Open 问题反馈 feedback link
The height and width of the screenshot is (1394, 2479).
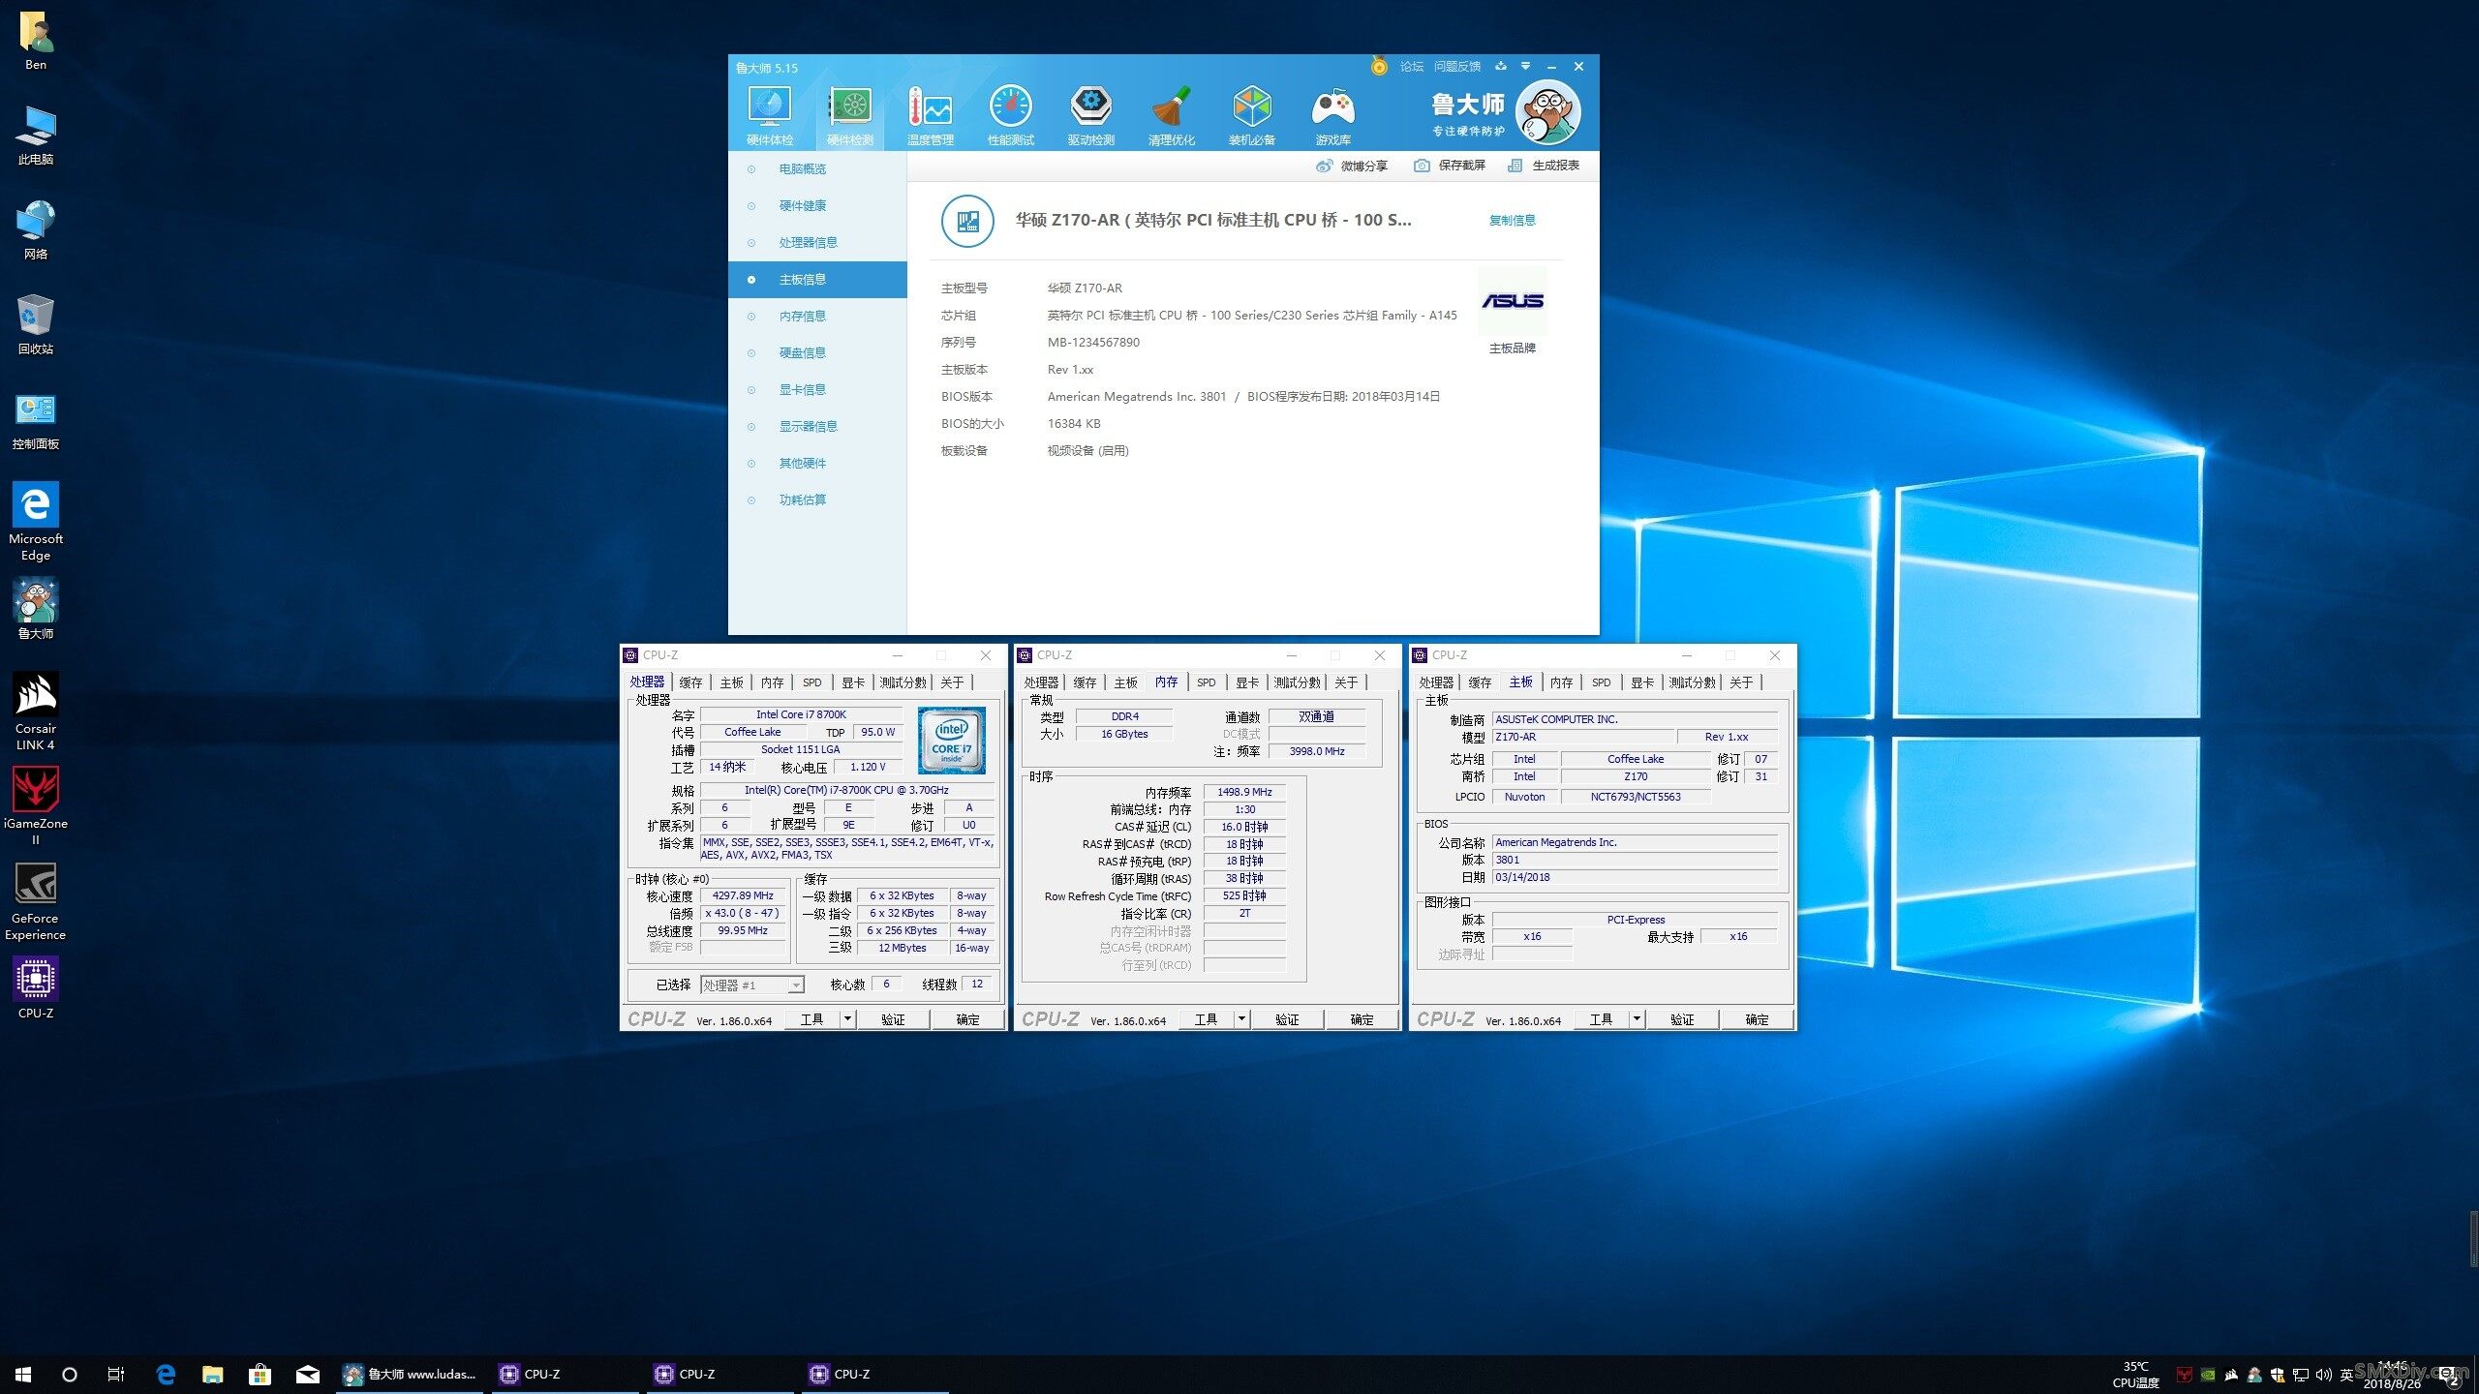(x=1457, y=67)
